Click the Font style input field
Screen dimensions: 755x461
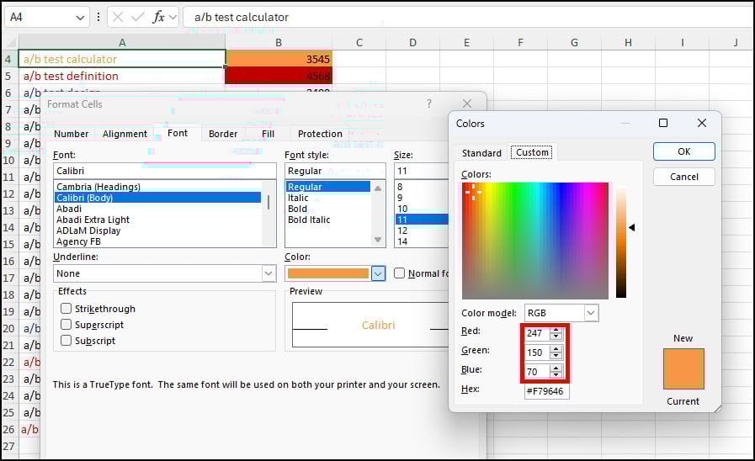pyautogui.click(x=335, y=171)
